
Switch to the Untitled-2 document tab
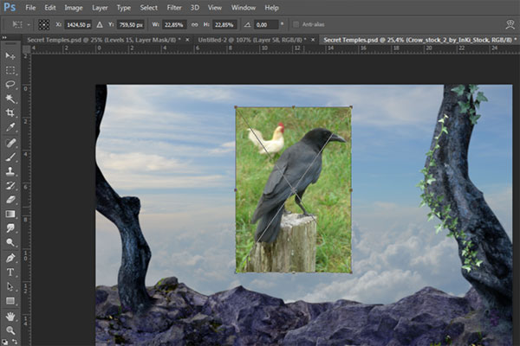click(x=252, y=40)
